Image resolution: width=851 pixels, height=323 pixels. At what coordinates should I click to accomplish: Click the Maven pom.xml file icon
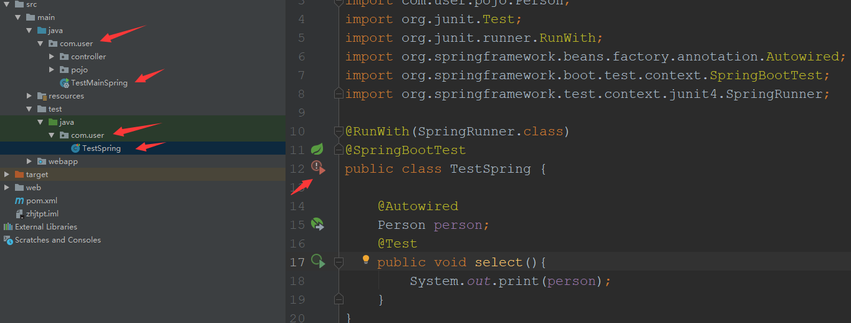(x=19, y=201)
